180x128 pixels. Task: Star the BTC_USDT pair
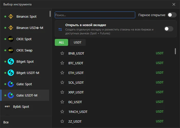(62, 63)
